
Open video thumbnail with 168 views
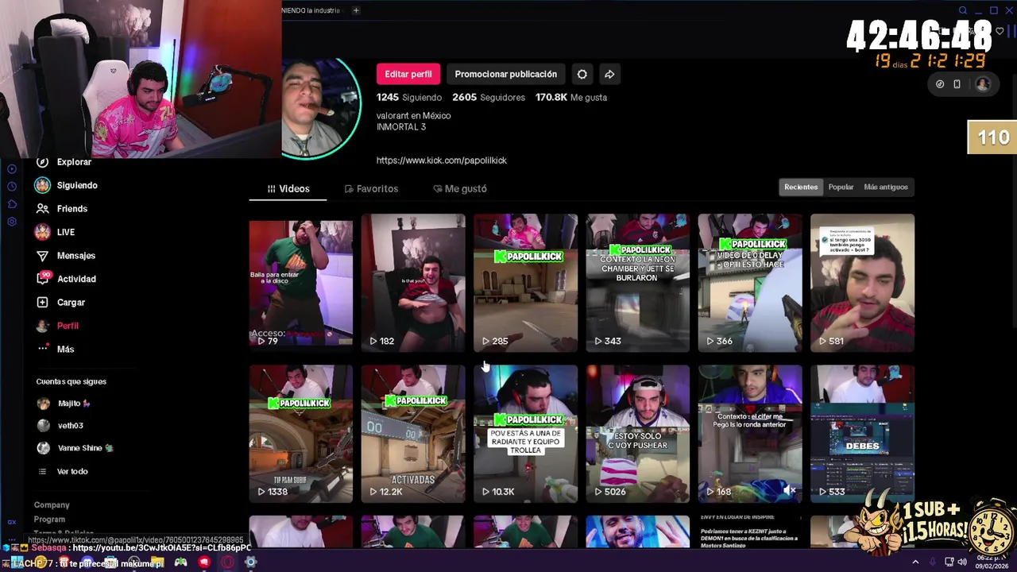click(x=750, y=434)
